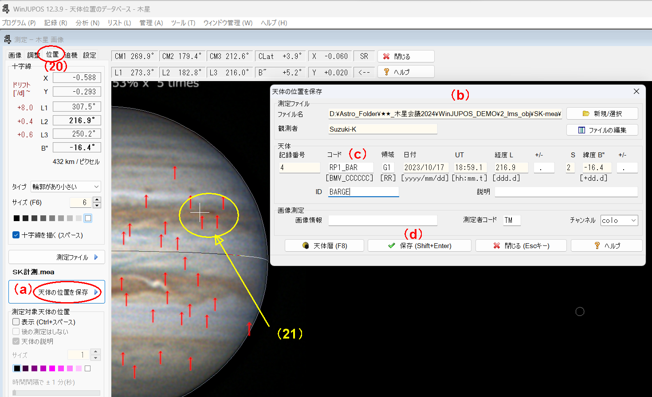
Task: Click the SR button
Action: click(364, 56)
